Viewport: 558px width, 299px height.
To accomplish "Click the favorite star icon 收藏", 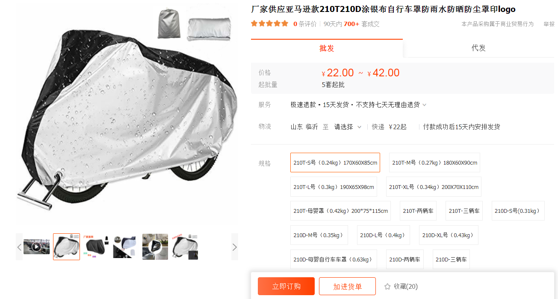I will [x=387, y=287].
